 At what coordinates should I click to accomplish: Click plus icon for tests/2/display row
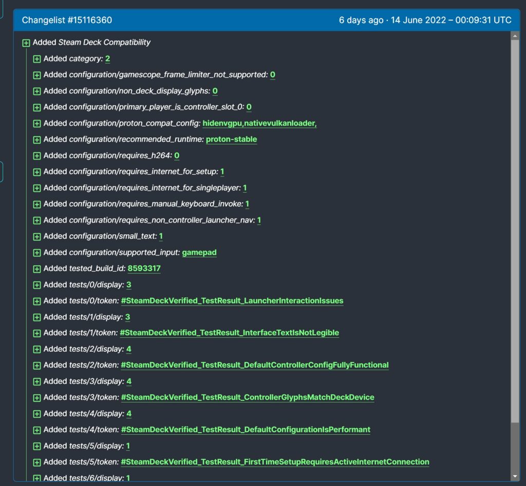pos(37,350)
